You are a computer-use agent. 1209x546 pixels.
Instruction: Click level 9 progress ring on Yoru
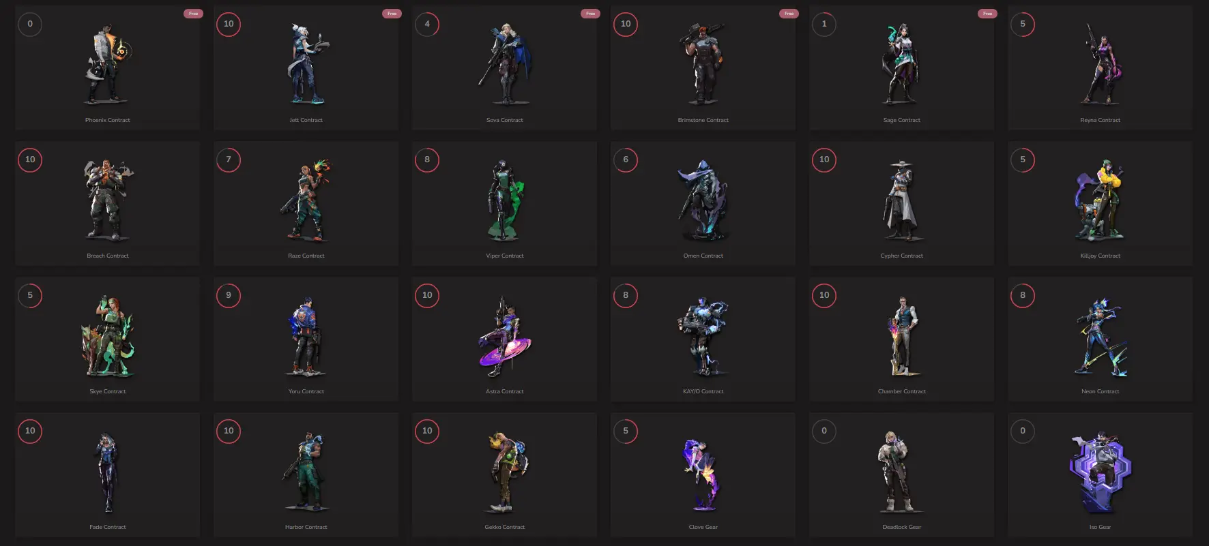coord(229,295)
